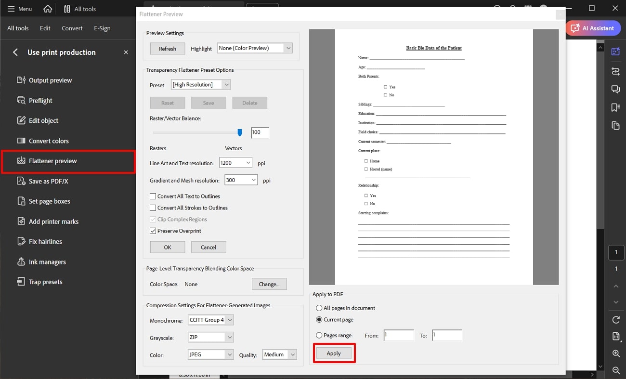Toggle Preserve Overprint checkbox
The height and width of the screenshot is (379, 626).
(x=153, y=231)
